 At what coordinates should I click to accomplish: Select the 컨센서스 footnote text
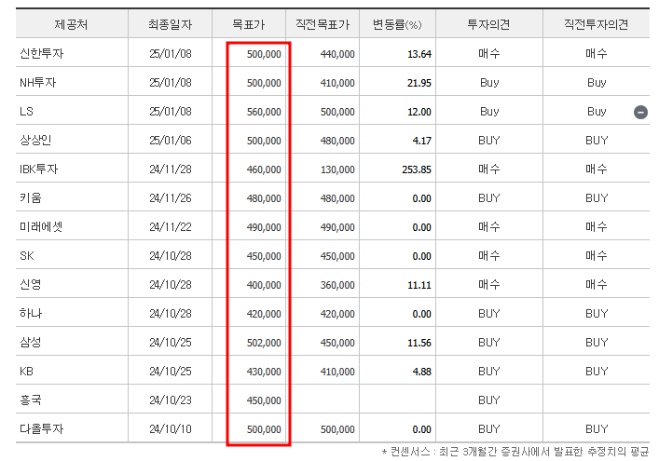pos(515,452)
